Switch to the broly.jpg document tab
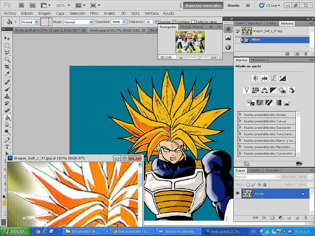Image resolution: width=315 pixels, height=236 pixels. [x=114, y=30]
